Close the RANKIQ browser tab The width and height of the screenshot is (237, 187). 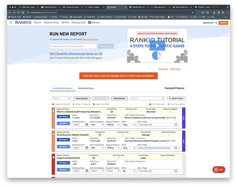coord(125,7)
